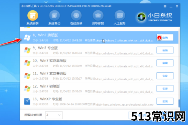This screenshot has height=125, width=188.
Task: Expand the 搜索目录深度 dropdown
Action: pos(54,115)
